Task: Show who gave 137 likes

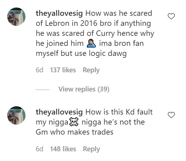Action: click(x=63, y=70)
